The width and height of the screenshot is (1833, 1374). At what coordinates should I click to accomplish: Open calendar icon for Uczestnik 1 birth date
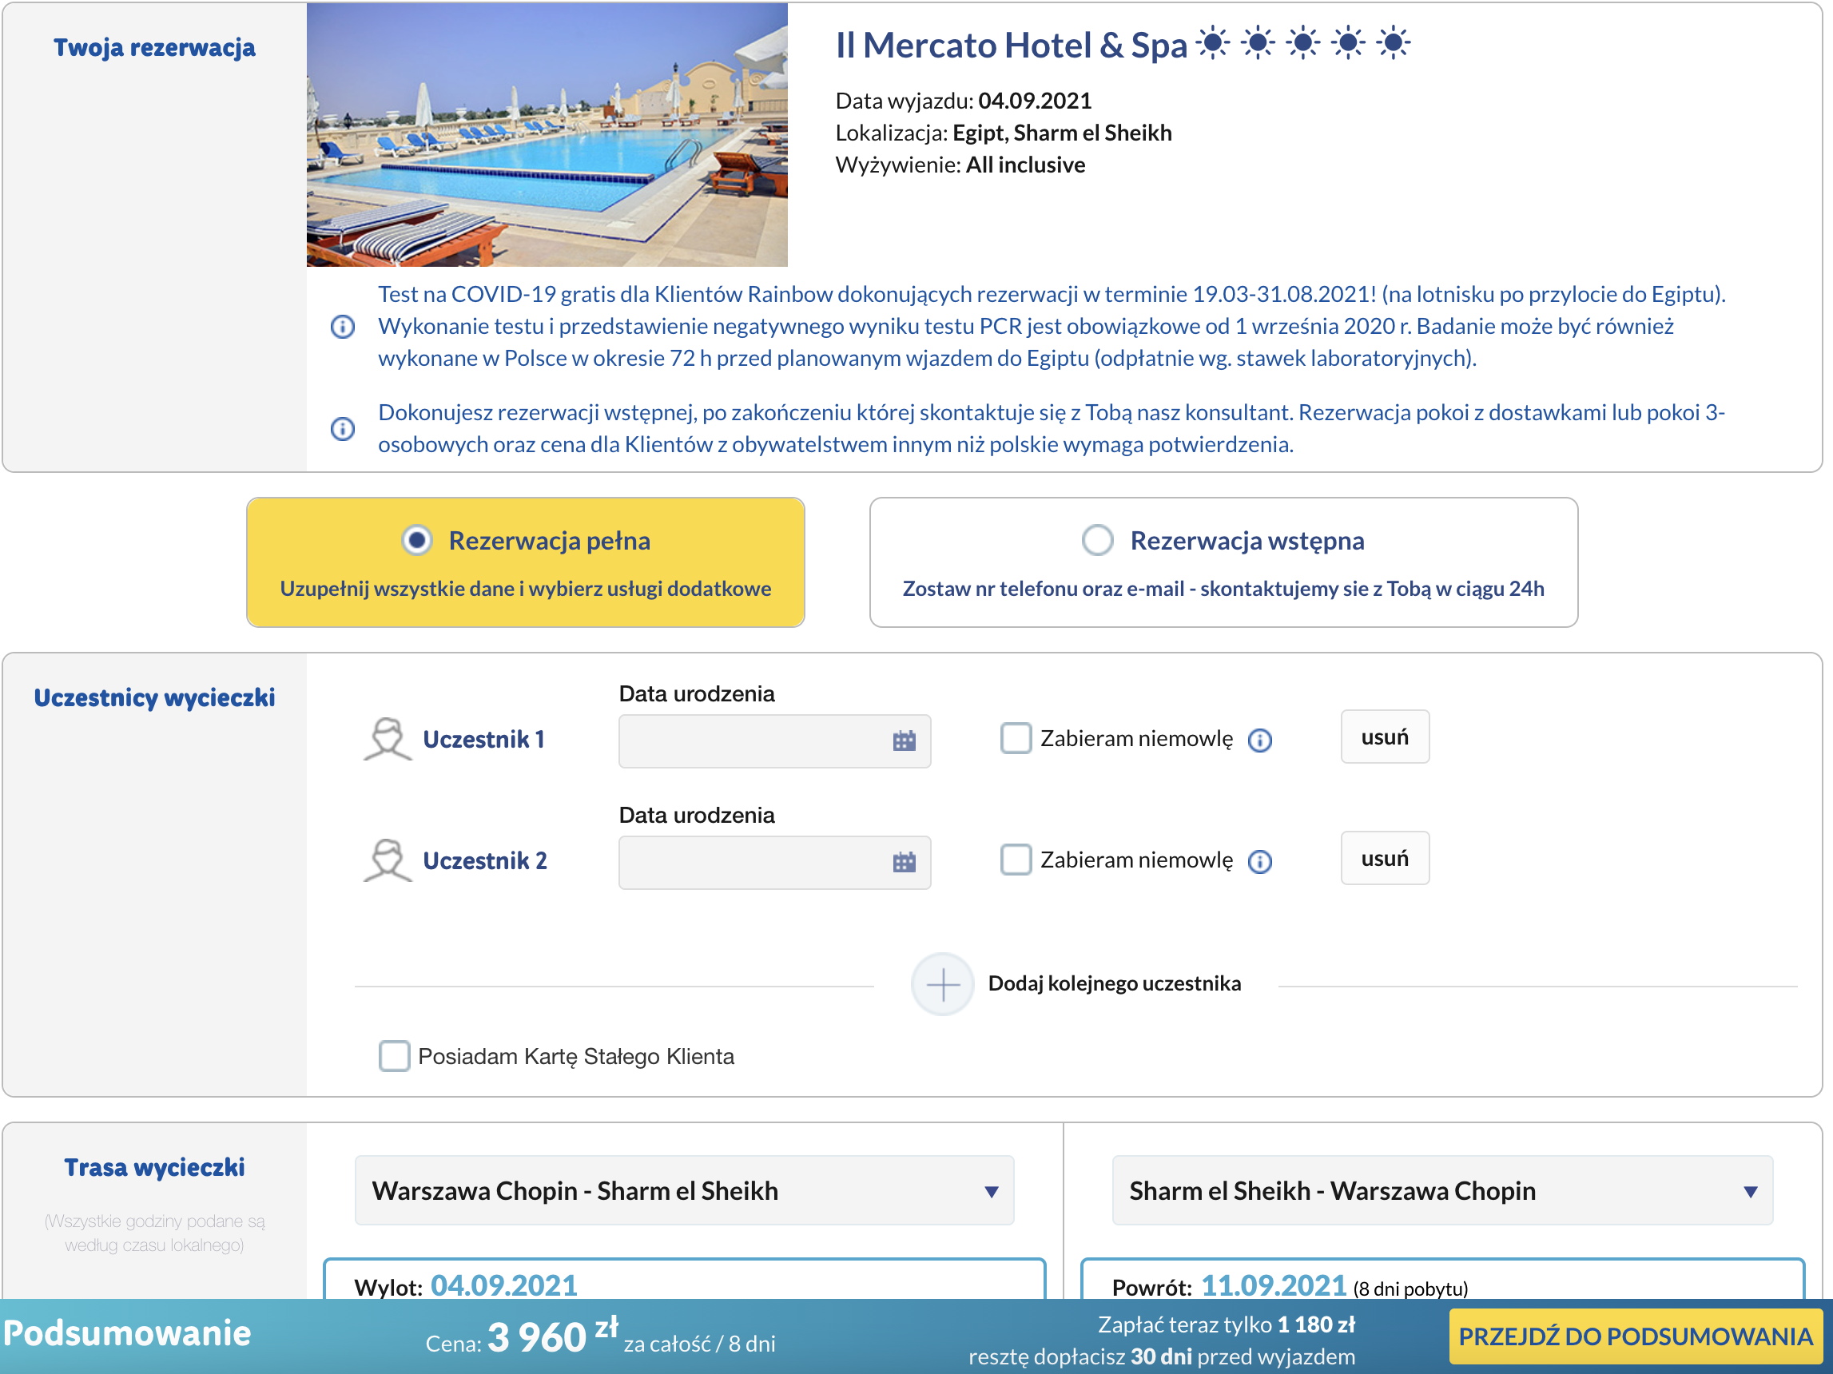coord(904,741)
